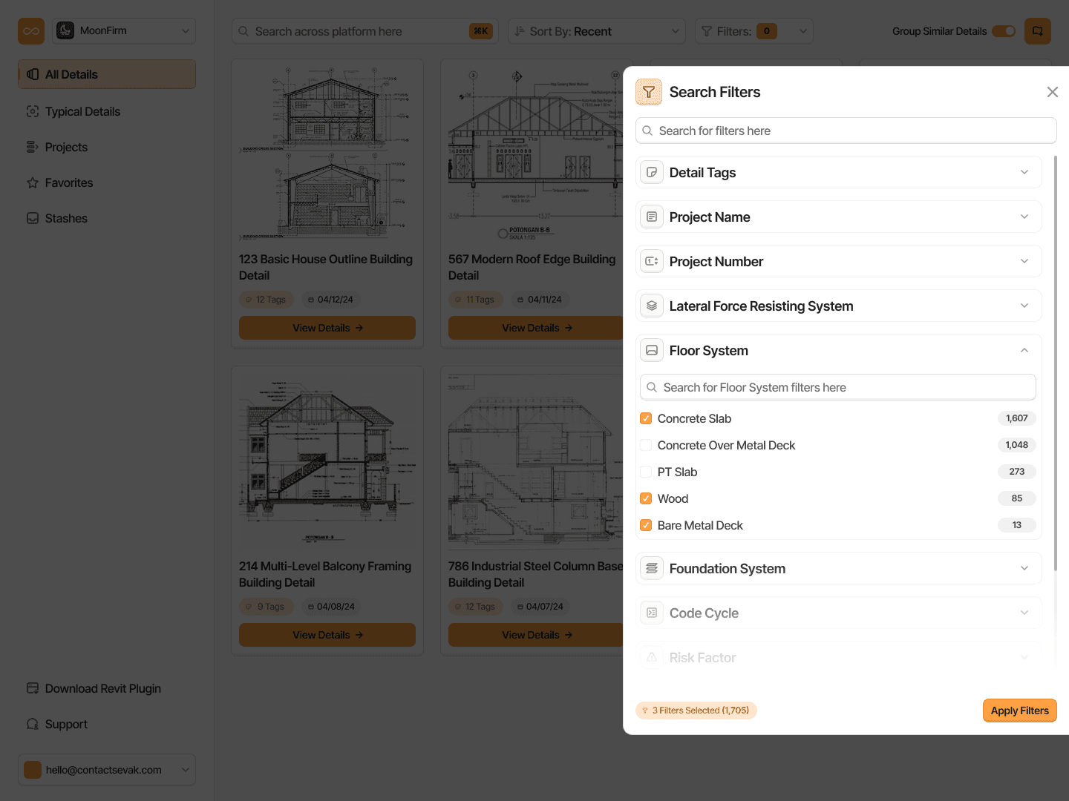Open the MoonFirm workspace dropdown
Screen dimensions: 1069x801
pos(124,31)
